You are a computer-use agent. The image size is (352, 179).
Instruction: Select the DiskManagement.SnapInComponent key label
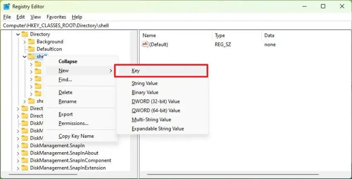[x=71, y=160]
